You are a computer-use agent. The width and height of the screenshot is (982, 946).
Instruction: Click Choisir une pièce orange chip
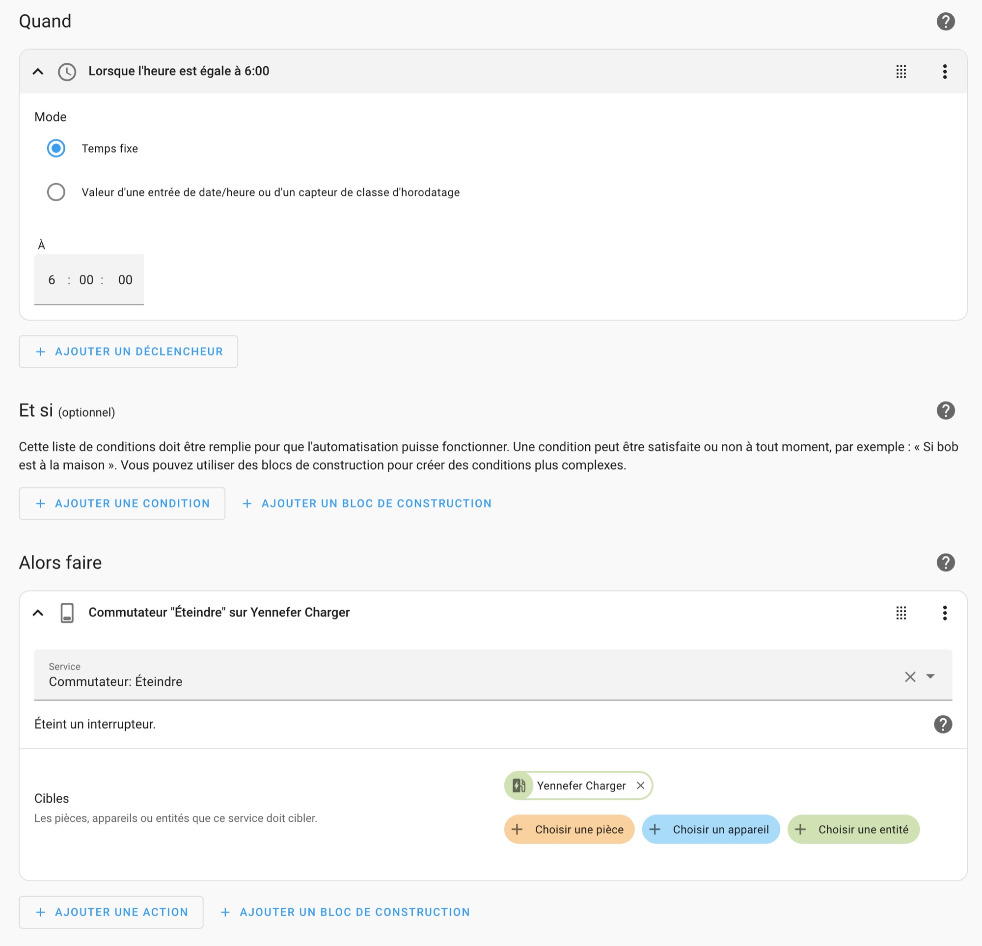click(x=569, y=829)
